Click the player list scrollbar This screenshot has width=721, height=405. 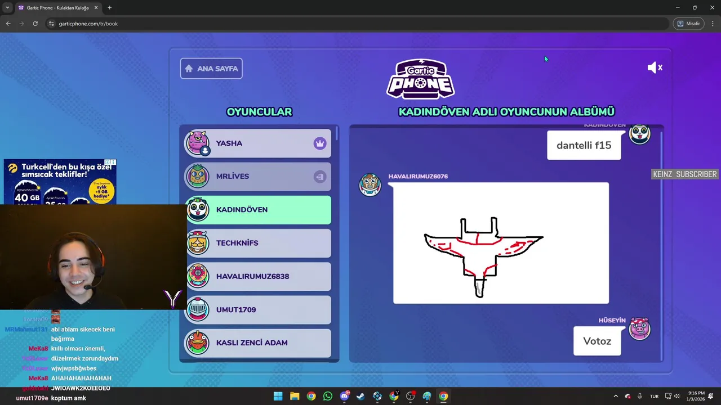point(337,133)
